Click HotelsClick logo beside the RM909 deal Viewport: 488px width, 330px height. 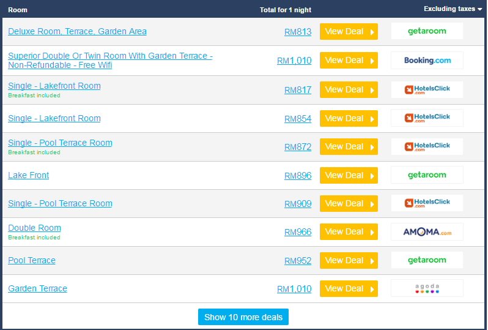(427, 203)
